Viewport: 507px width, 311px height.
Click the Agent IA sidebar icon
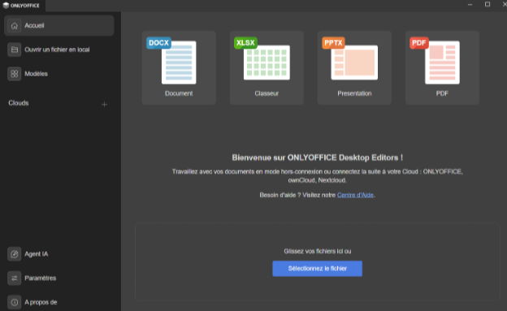point(15,254)
